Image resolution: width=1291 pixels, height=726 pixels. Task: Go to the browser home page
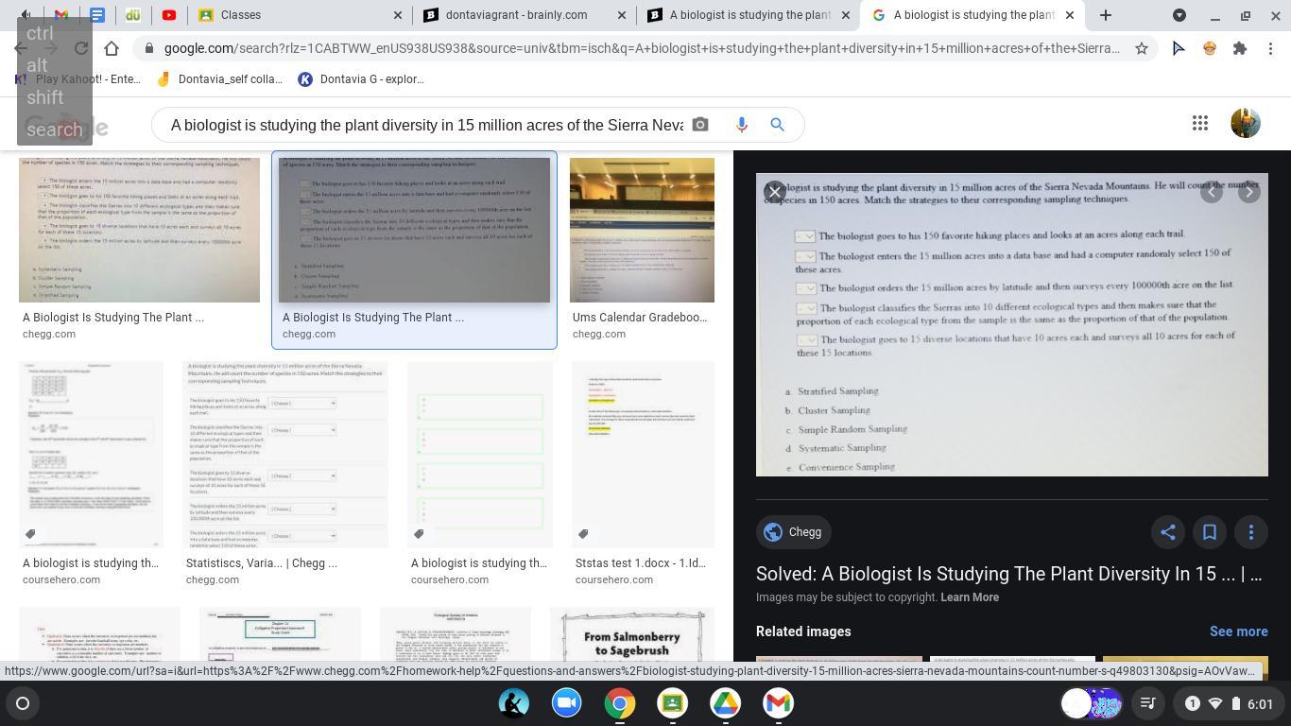click(112, 48)
